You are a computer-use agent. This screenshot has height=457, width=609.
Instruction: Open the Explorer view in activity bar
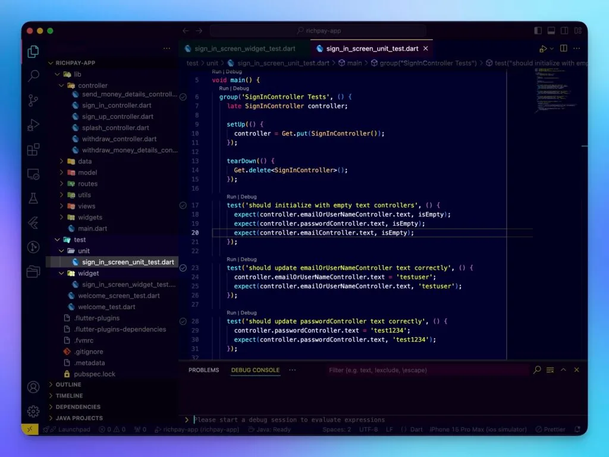33,51
